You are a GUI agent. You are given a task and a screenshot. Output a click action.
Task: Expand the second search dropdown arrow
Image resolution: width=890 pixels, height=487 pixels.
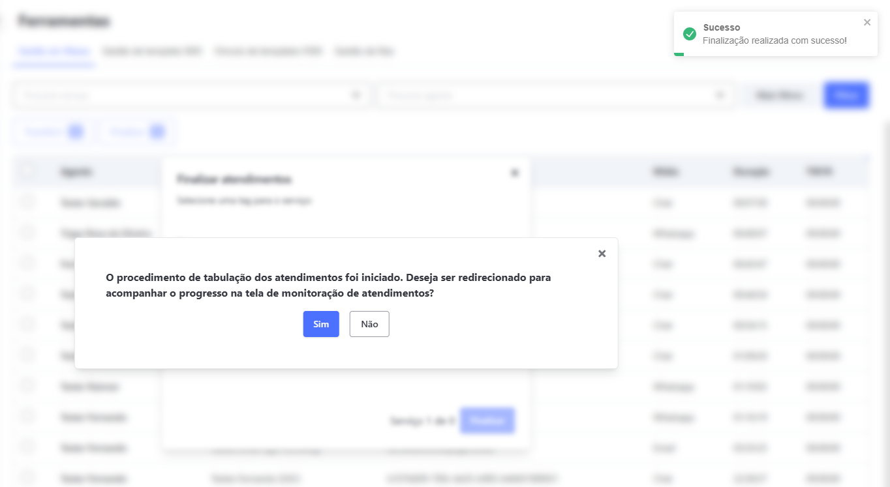pyautogui.click(x=720, y=95)
